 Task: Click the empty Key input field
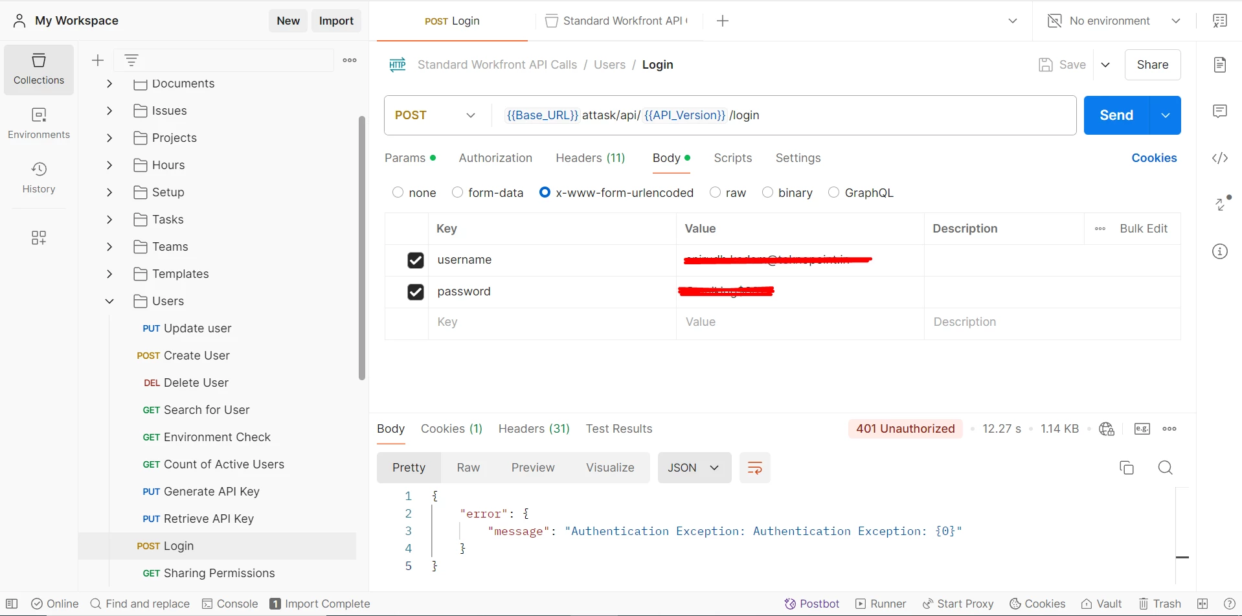click(552, 323)
